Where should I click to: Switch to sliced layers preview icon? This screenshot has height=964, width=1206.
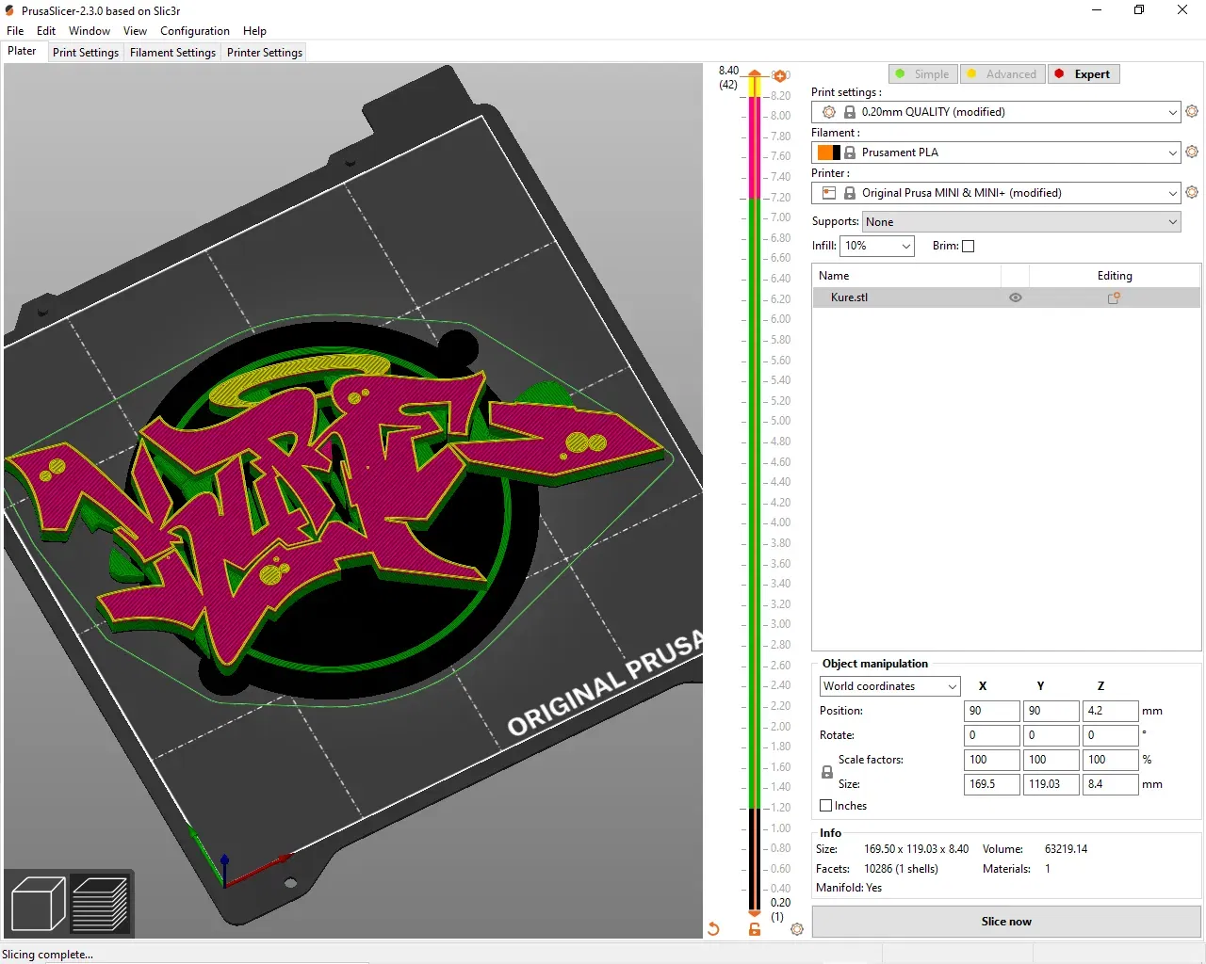click(100, 903)
